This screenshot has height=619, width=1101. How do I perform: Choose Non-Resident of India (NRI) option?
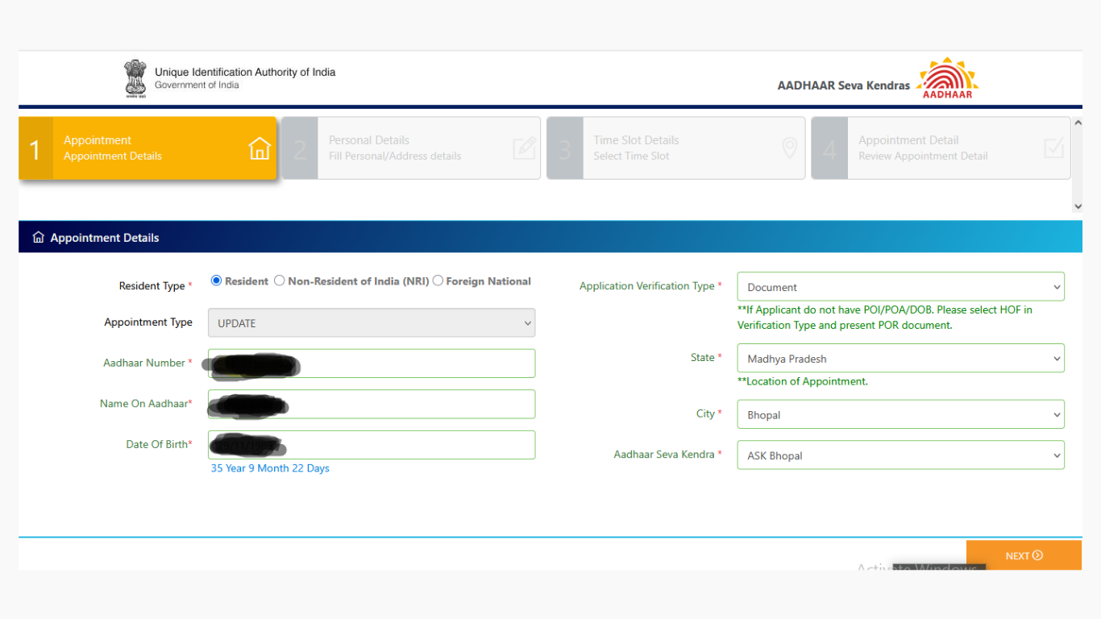click(280, 280)
